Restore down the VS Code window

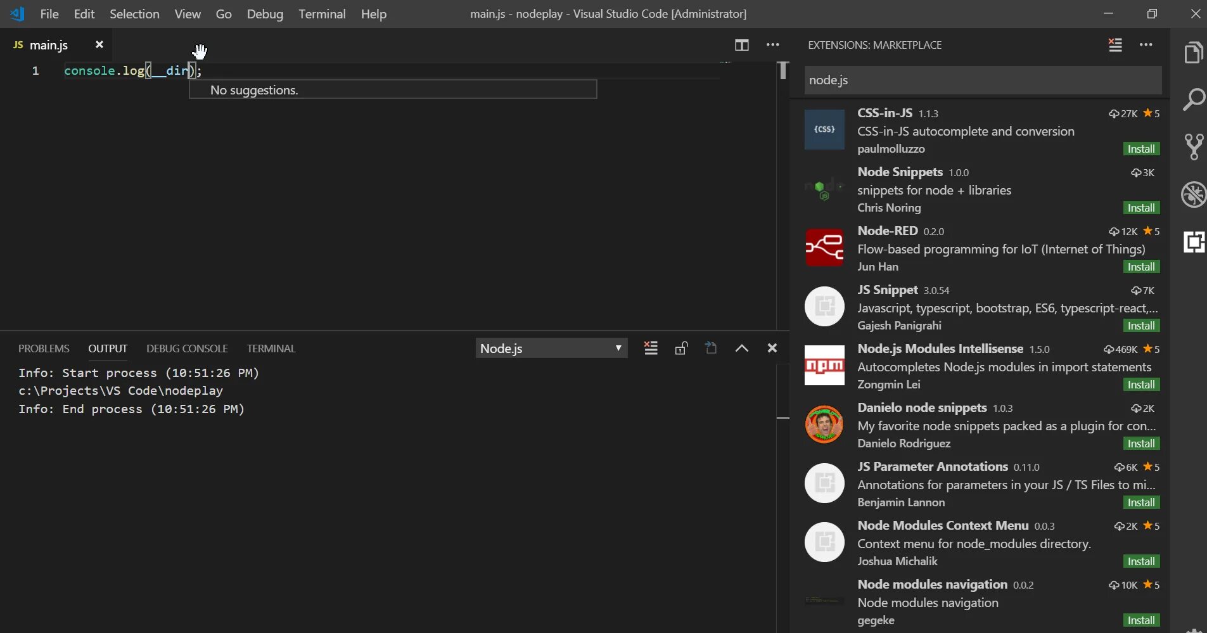1152,13
